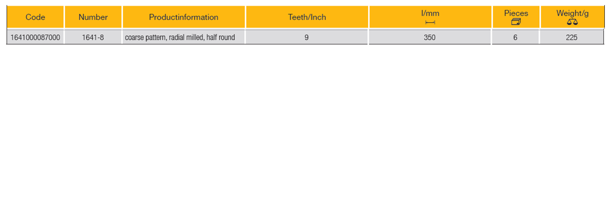Click the item number 1641-8
The height and width of the screenshot is (224, 616).
(93, 37)
